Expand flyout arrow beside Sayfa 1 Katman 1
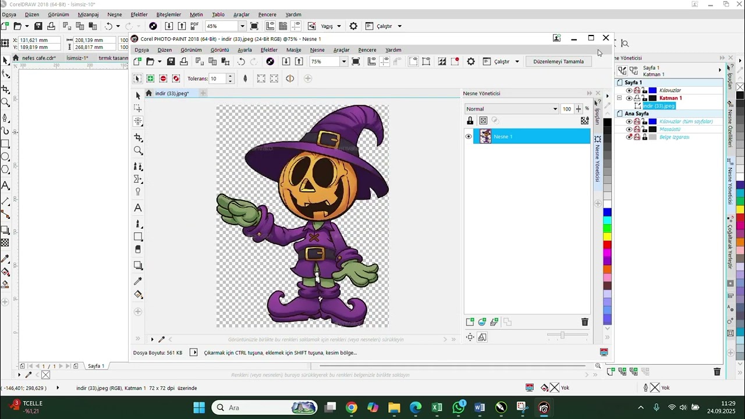The height and width of the screenshot is (419, 745). click(x=720, y=70)
